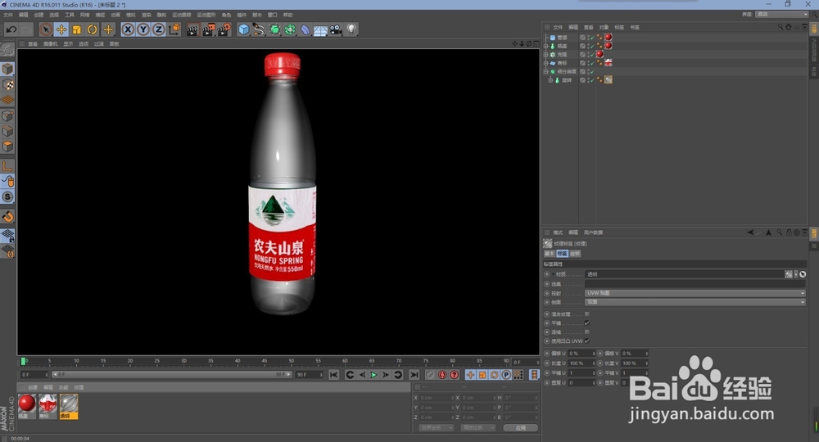
Task: Add cube primitive object
Action: pos(244,29)
